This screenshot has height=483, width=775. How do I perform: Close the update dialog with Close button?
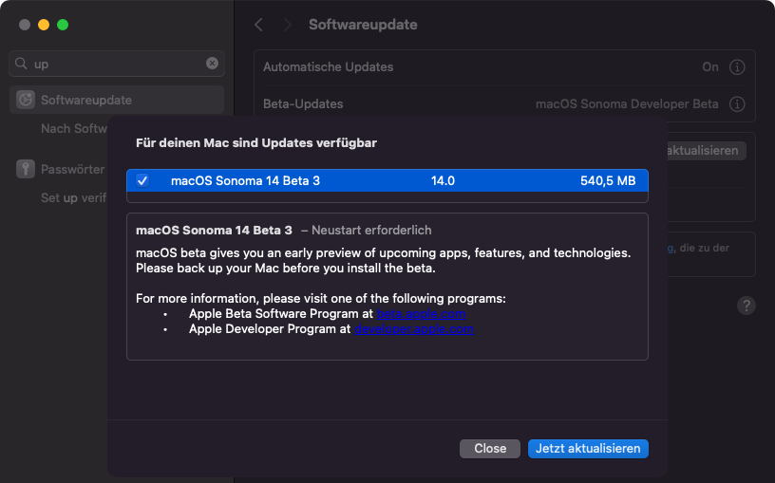(490, 449)
